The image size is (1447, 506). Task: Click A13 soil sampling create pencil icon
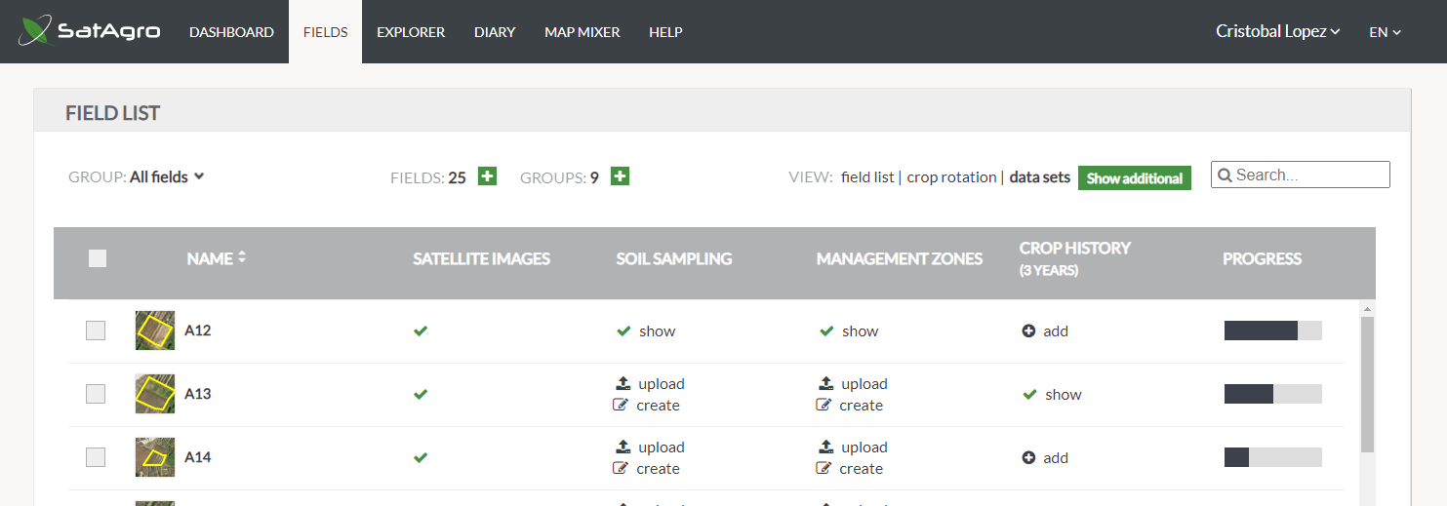pos(620,405)
